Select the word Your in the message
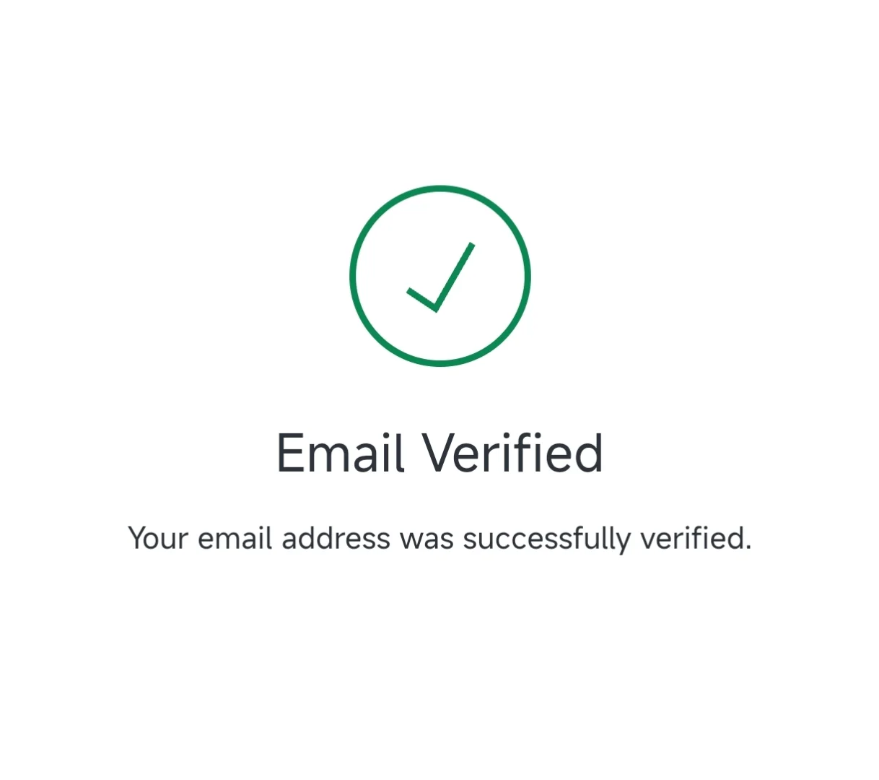This screenshot has height=780, width=879. (158, 539)
